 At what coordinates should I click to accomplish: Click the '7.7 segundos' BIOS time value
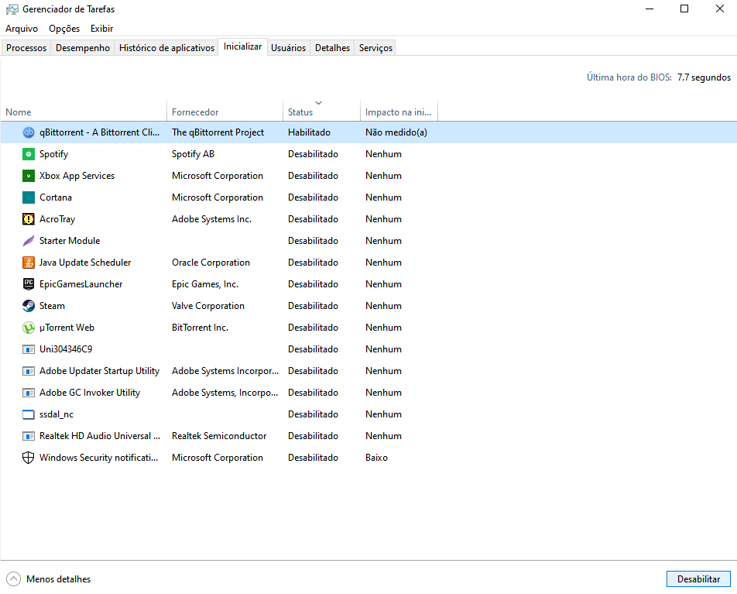pyautogui.click(x=704, y=77)
